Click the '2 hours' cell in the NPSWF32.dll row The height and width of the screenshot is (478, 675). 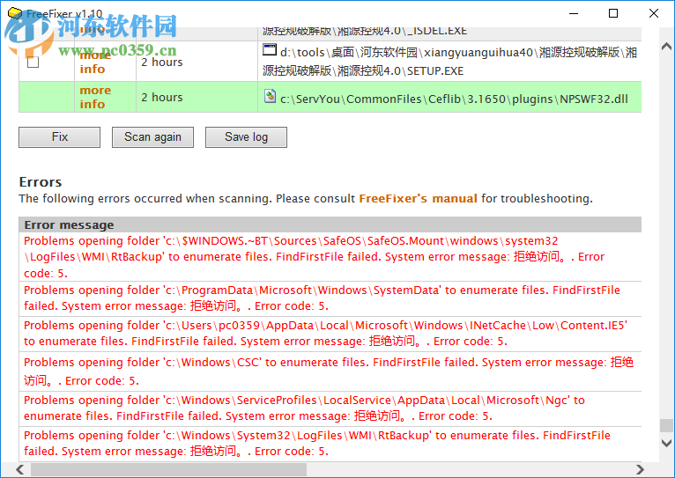[x=197, y=97]
